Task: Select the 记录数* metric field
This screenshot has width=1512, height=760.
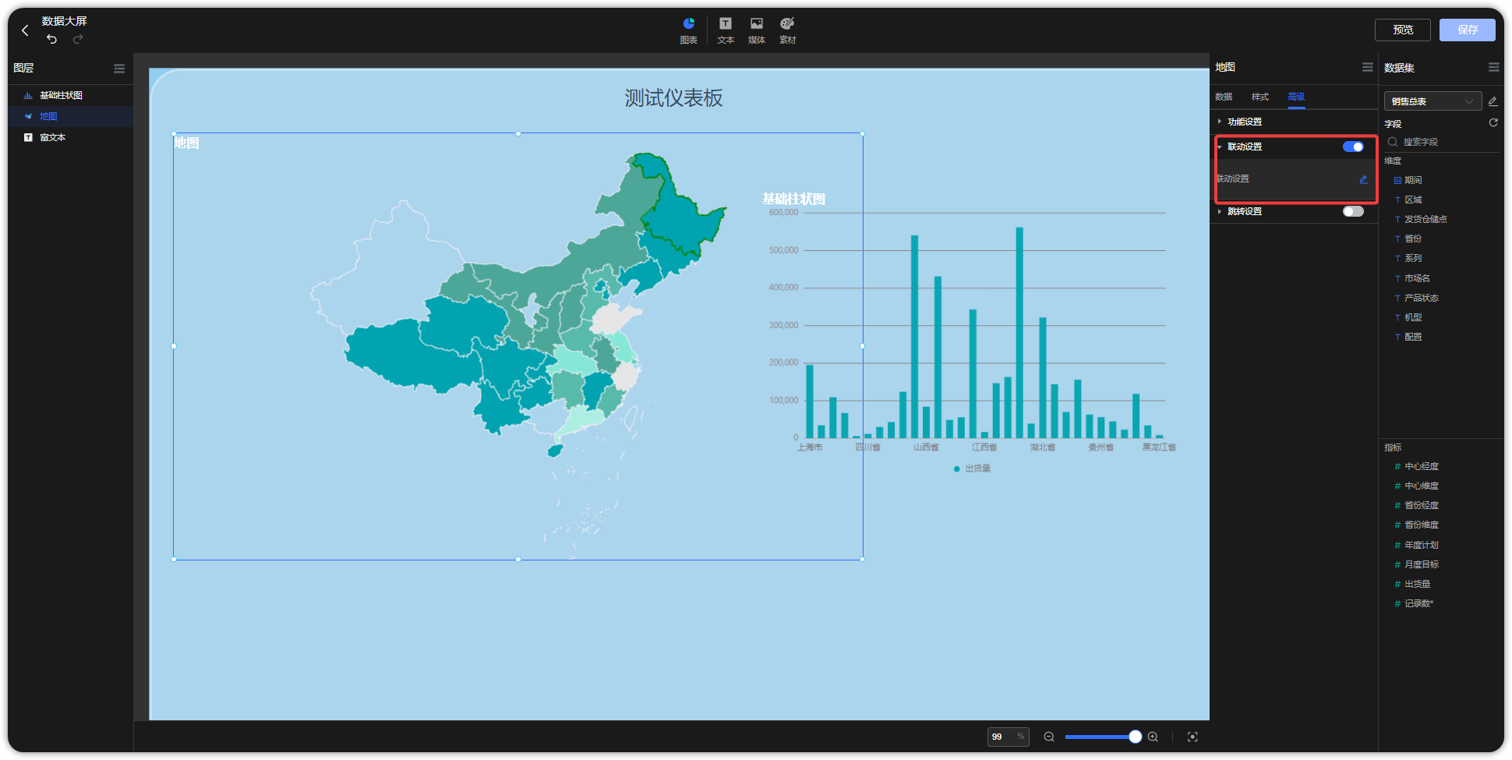Action: (1419, 603)
